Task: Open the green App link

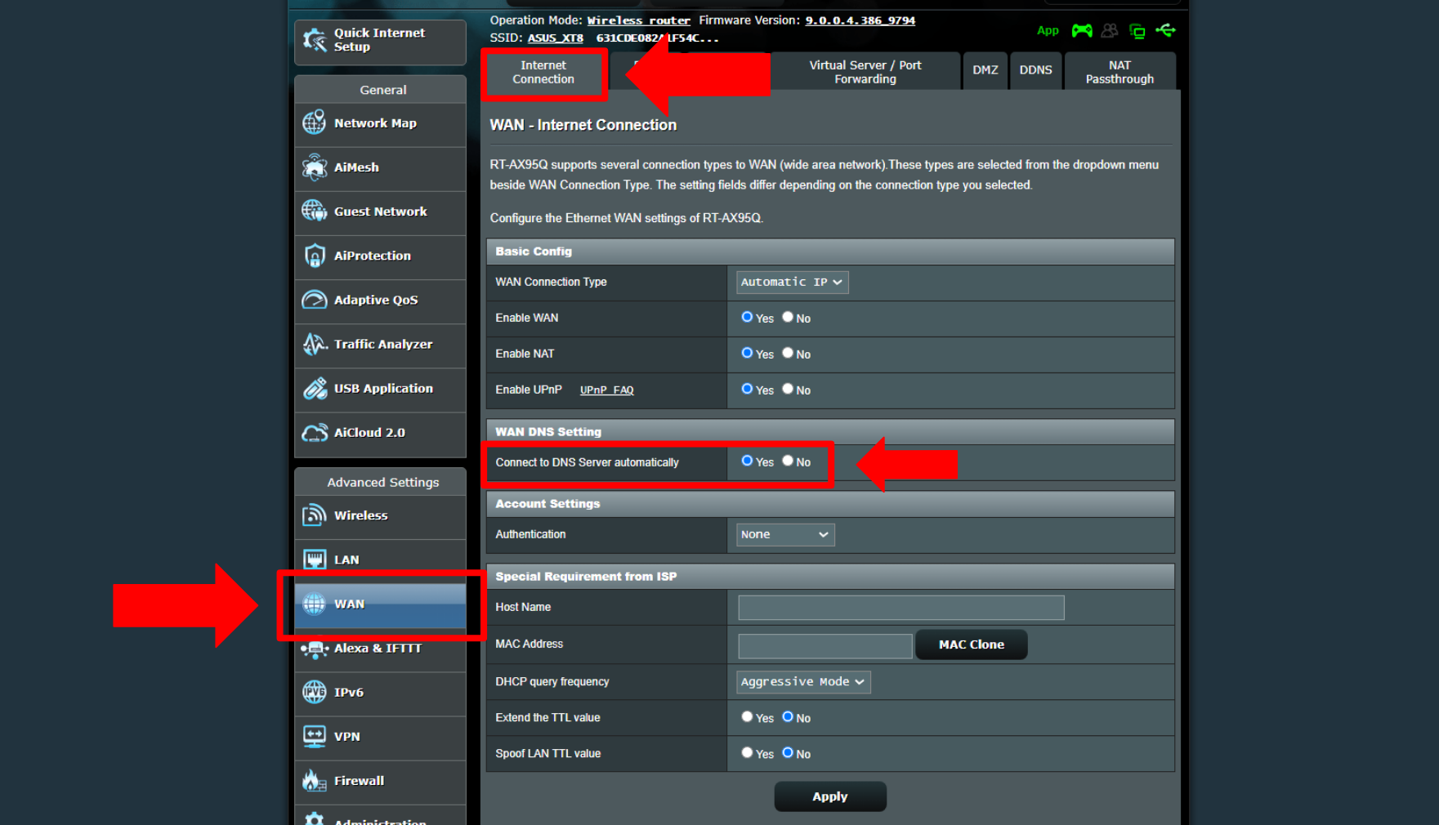Action: (1048, 31)
